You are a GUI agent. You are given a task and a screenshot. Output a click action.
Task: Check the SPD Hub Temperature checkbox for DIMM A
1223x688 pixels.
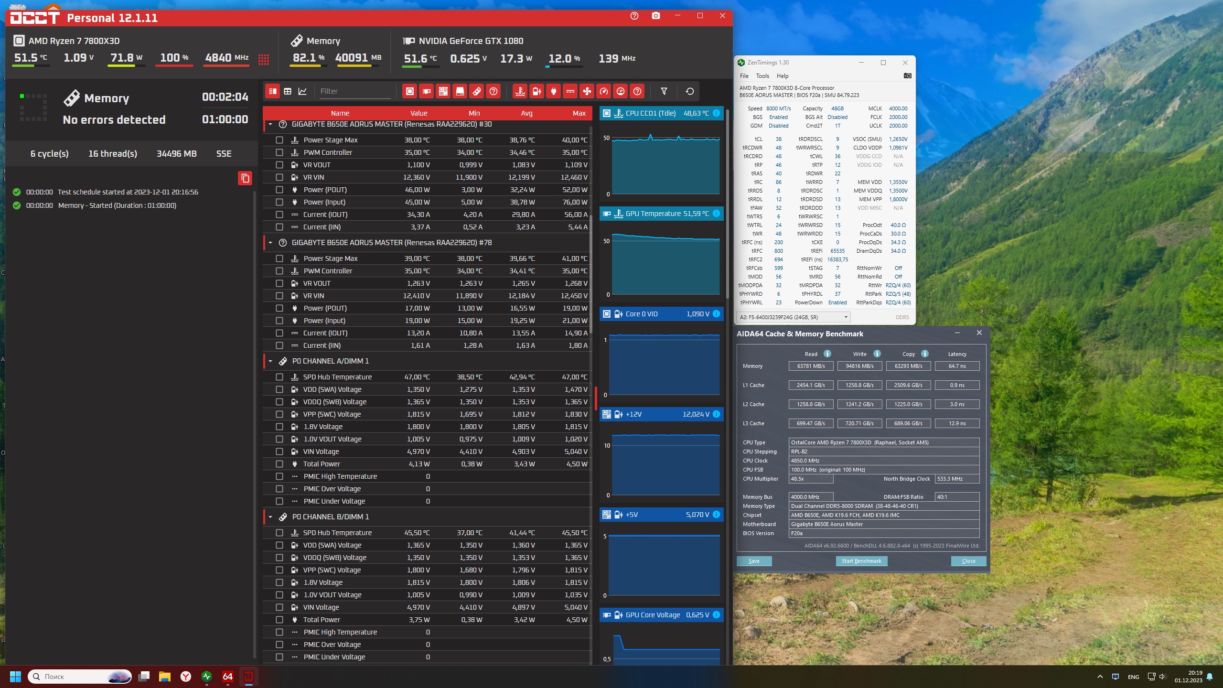point(279,377)
